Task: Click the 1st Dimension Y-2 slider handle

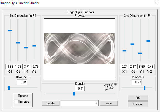Action: (34, 46)
